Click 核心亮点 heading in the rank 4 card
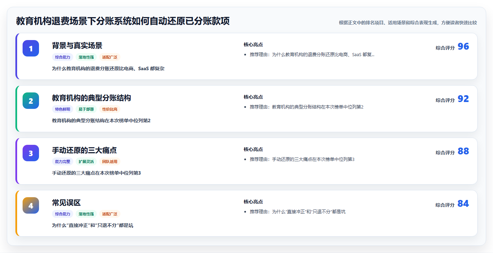493x253 pixels. tap(253, 202)
